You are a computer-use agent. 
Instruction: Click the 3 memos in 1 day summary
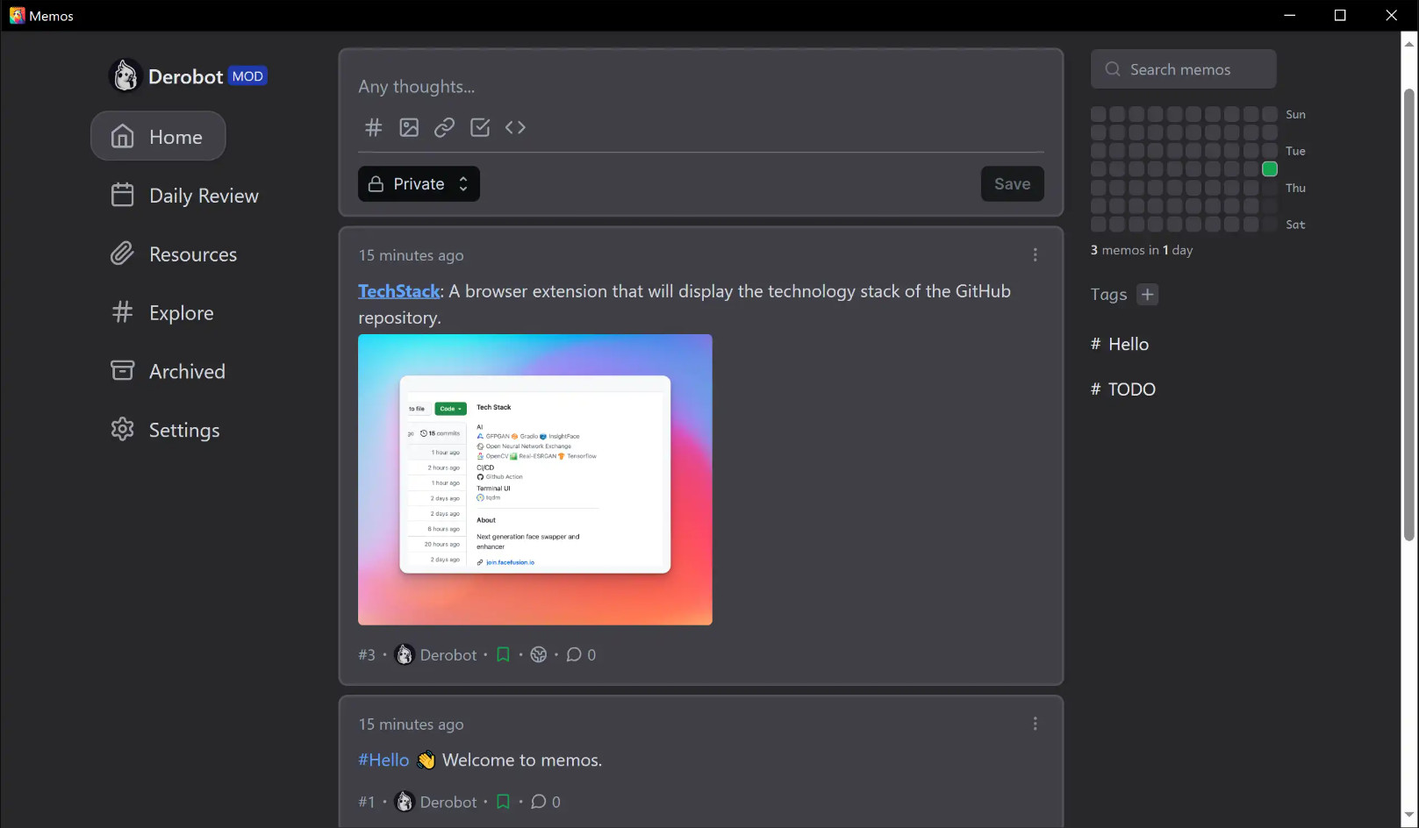[1142, 251]
